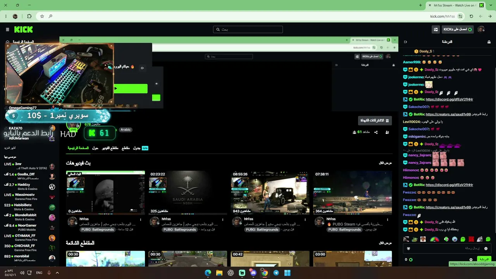Insert the blue surprised face emote
The image size is (496, 279).
(455, 239)
